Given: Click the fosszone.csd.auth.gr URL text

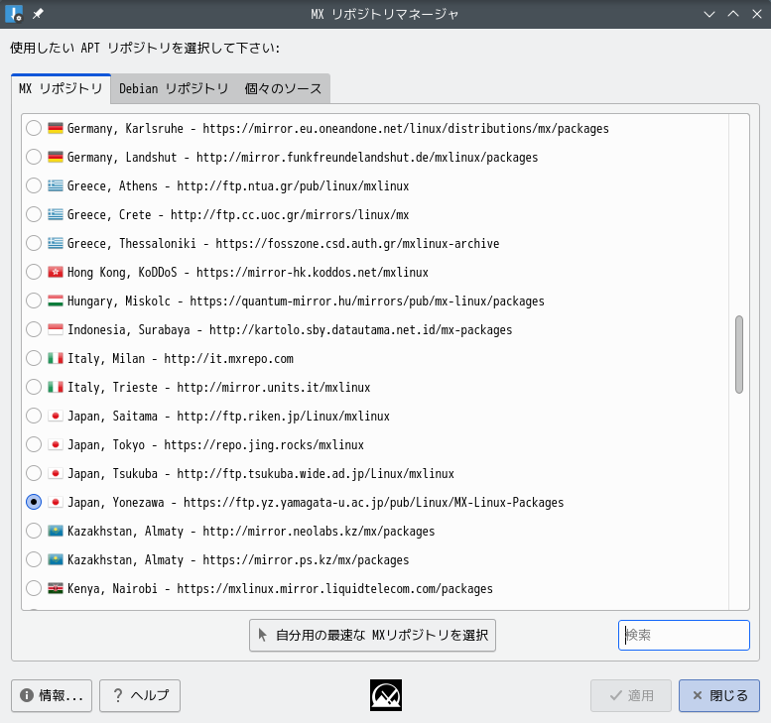Looking at the screenshot, I should [357, 244].
